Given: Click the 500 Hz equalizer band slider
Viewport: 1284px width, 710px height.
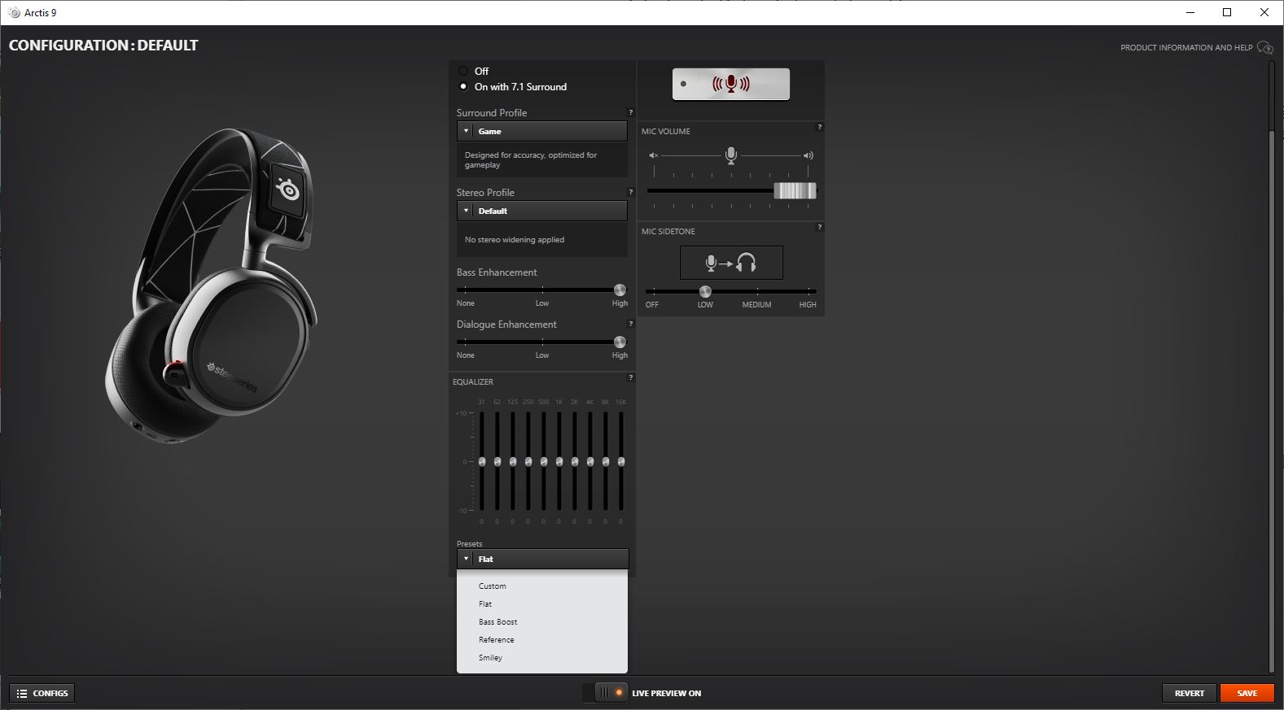Looking at the screenshot, I should [544, 461].
